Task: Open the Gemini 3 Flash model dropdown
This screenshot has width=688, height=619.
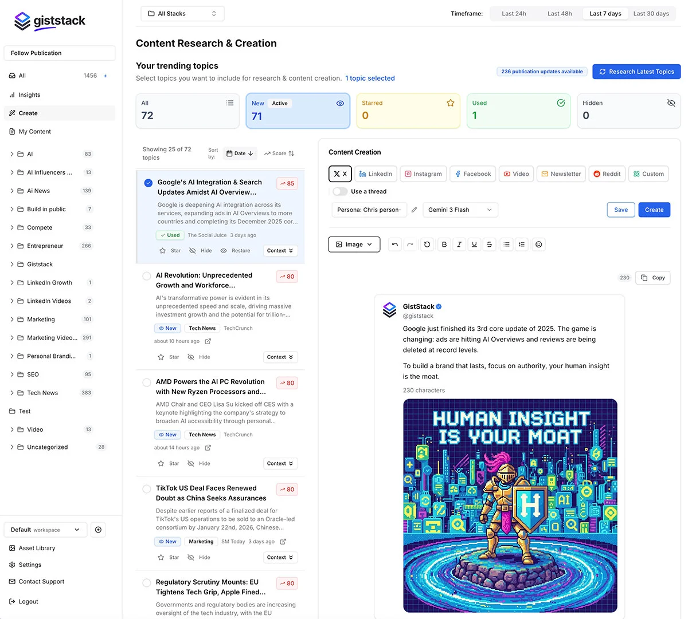Action: [x=460, y=210]
